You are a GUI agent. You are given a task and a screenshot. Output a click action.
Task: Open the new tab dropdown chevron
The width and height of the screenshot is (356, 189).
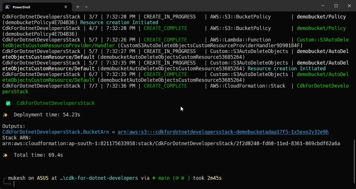(86, 7)
